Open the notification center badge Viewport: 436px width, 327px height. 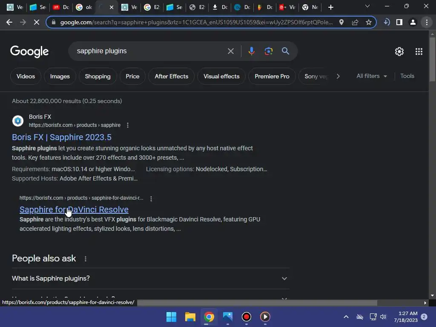click(424, 316)
